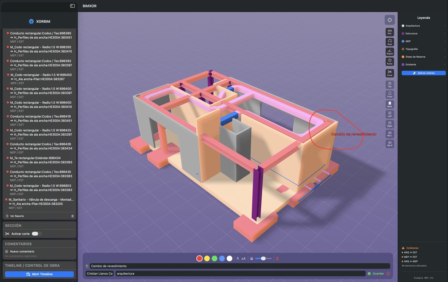Select clash M_Codo rectangular W:896392
This screenshot has width=448, height=282.
pyautogui.click(x=40, y=51)
